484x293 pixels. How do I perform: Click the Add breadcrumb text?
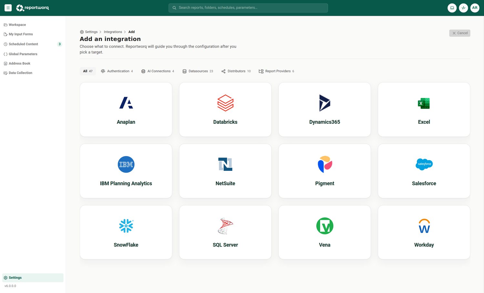[x=132, y=32]
